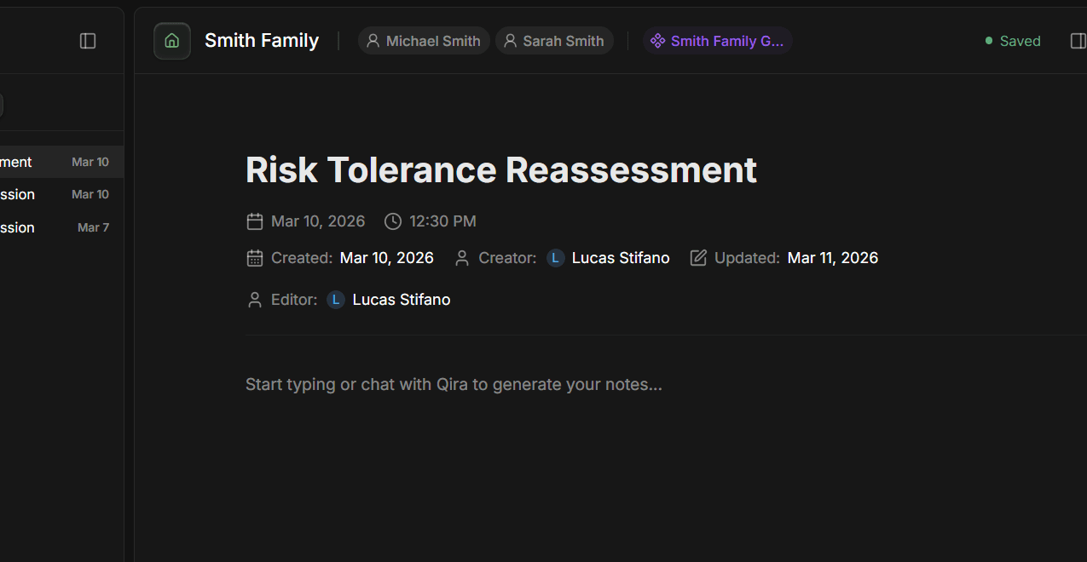Viewport: 1087px width, 562px height.
Task: Open the Michael Smith contact chip
Action: coord(424,41)
